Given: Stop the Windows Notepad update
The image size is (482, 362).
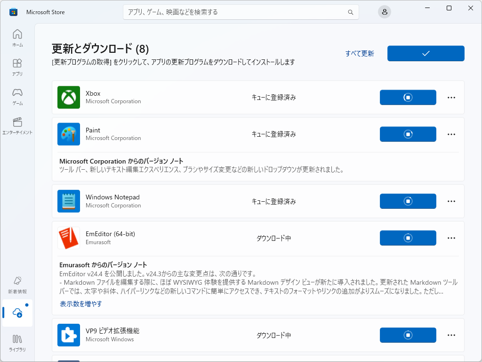Looking at the screenshot, I should pyautogui.click(x=408, y=201).
